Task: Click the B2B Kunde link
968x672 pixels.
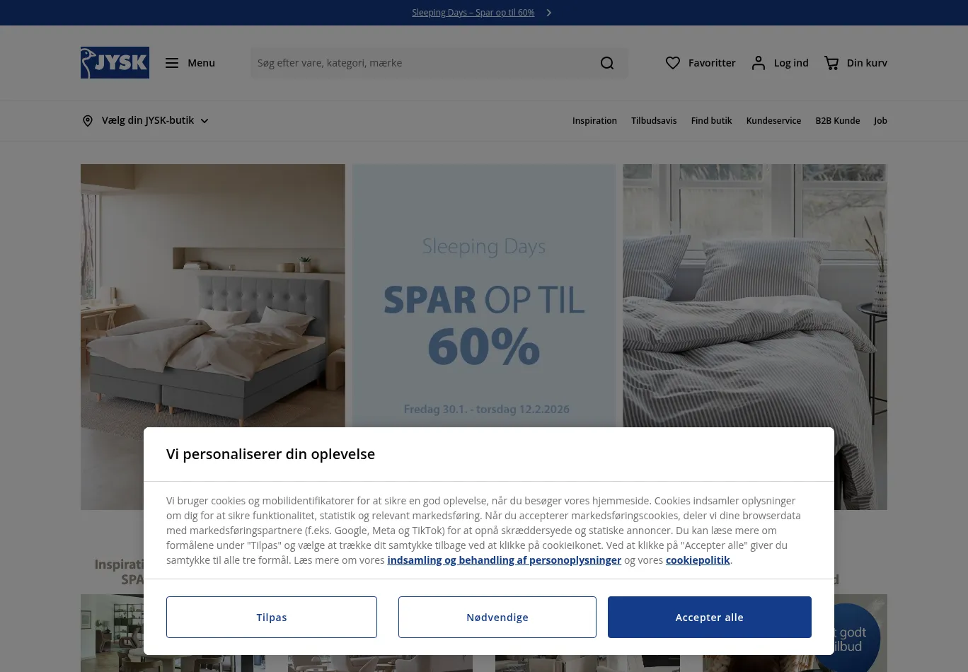Action: tap(837, 121)
